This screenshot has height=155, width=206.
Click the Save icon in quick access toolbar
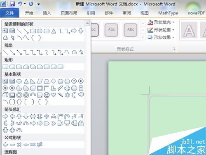[x=12, y=4]
